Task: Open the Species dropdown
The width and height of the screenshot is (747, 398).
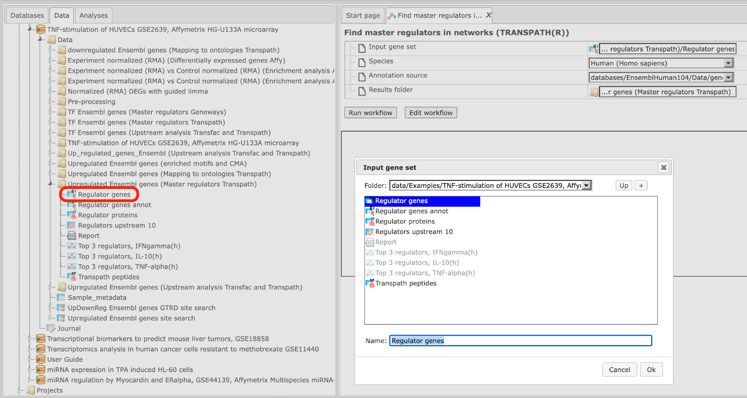Action: point(728,63)
